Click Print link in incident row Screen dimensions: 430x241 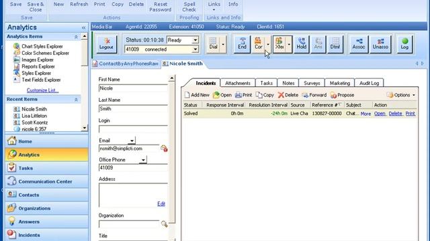411,113
